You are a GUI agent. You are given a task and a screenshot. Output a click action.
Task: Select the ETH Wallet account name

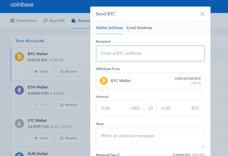pos(38,87)
